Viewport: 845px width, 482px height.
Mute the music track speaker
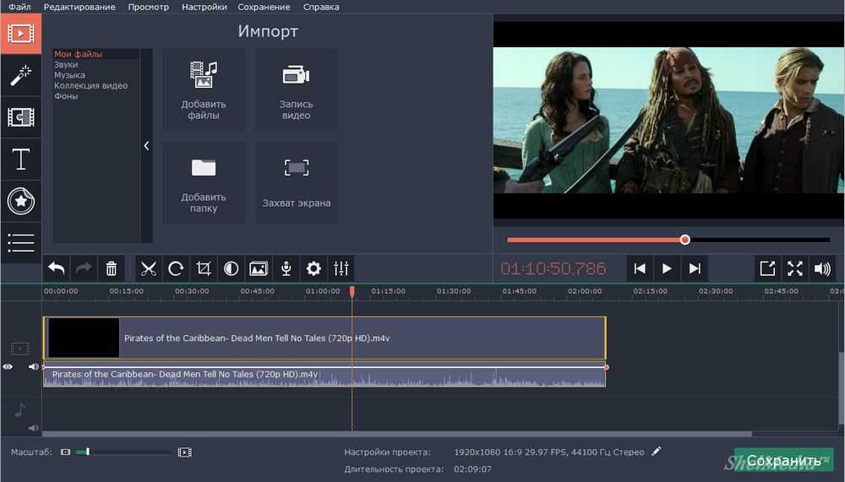coord(34,428)
